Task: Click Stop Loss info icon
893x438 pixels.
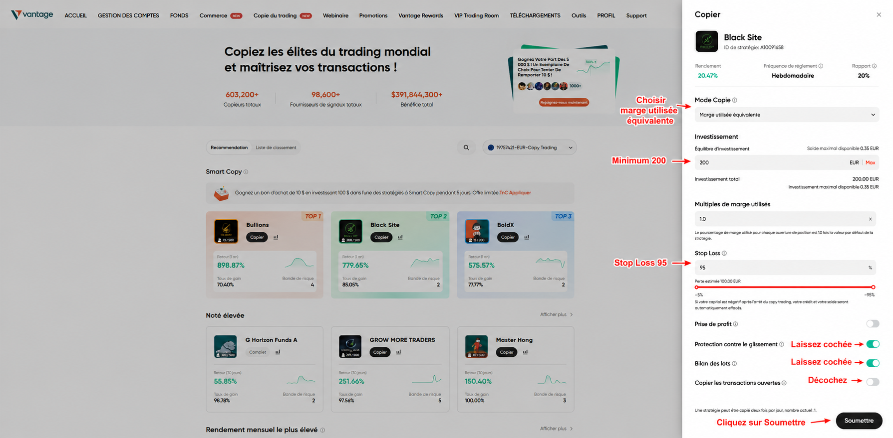Action: [724, 253]
